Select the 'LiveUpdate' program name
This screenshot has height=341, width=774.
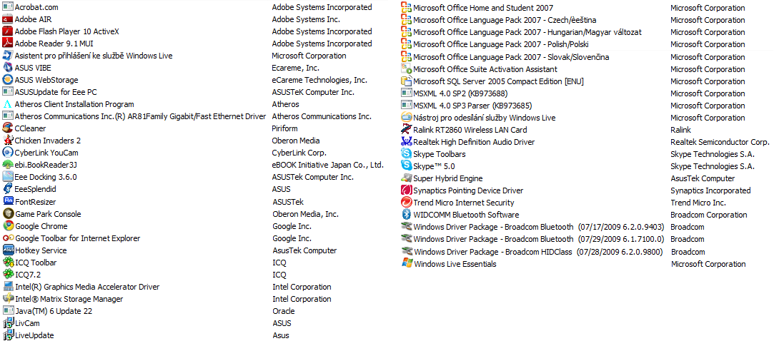[x=34, y=335]
